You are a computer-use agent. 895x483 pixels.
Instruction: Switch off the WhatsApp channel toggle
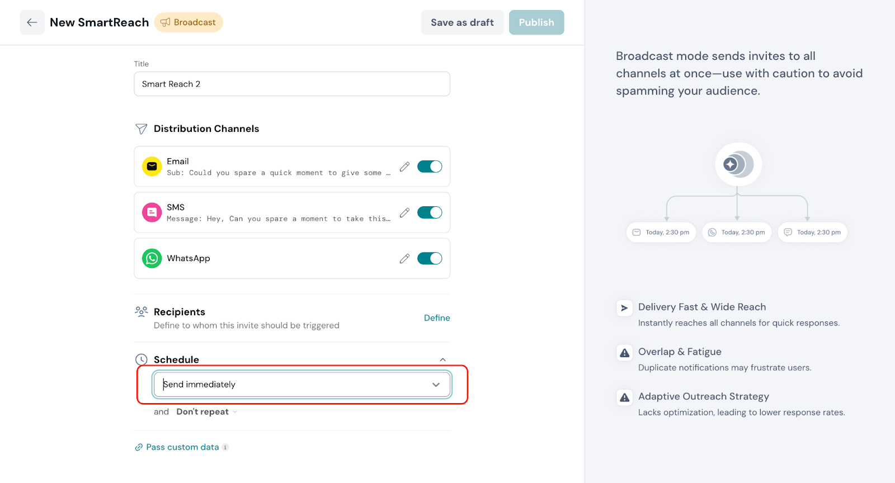430,258
